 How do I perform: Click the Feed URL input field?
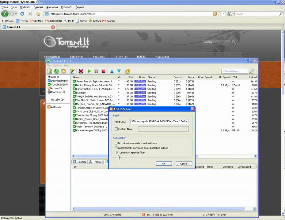pos(159,121)
